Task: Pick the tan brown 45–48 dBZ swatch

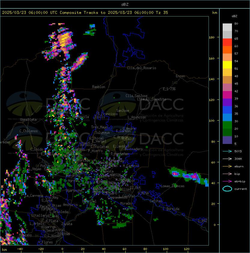Action: (227, 80)
